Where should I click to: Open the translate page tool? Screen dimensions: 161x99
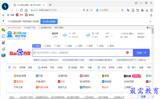pyautogui.click(x=128, y=10)
